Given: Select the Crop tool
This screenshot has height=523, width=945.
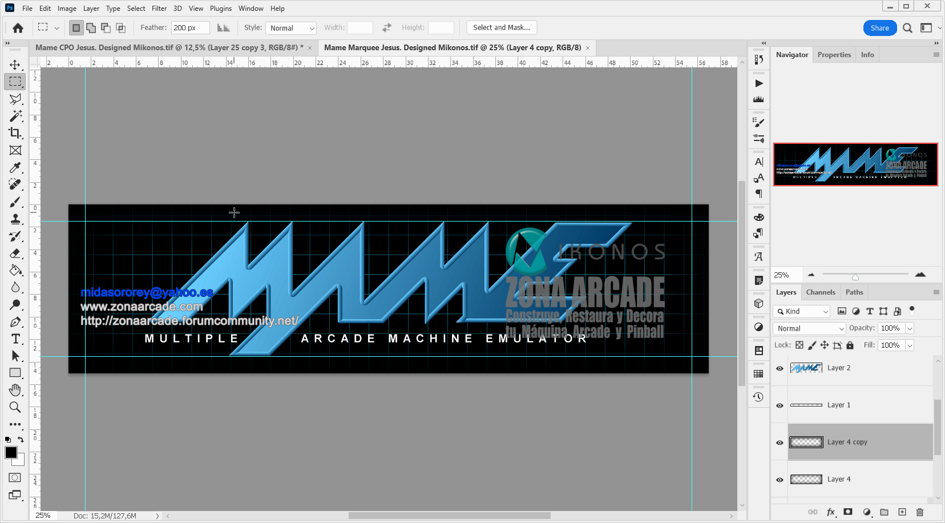Looking at the screenshot, I should [15, 133].
